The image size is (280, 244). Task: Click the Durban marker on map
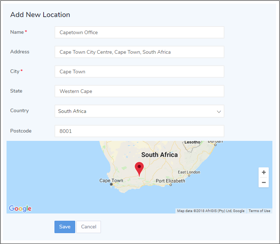(x=215, y=145)
